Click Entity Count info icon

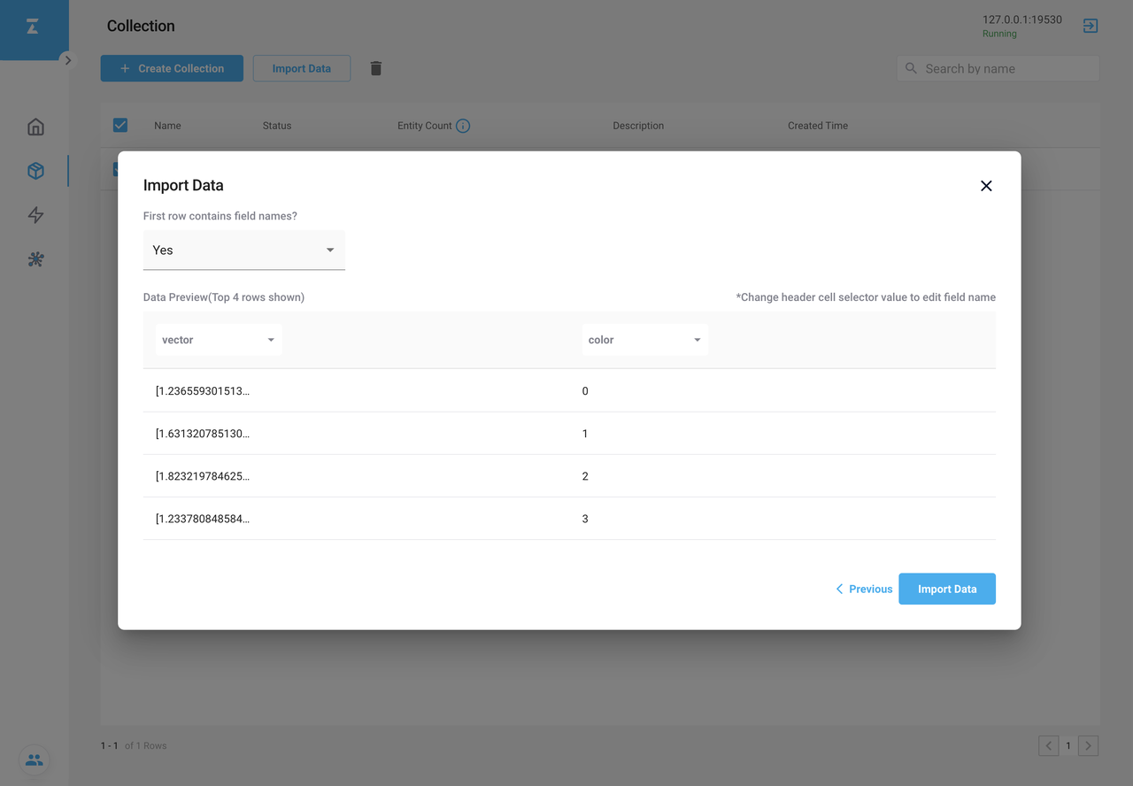click(x=463, y=126)
